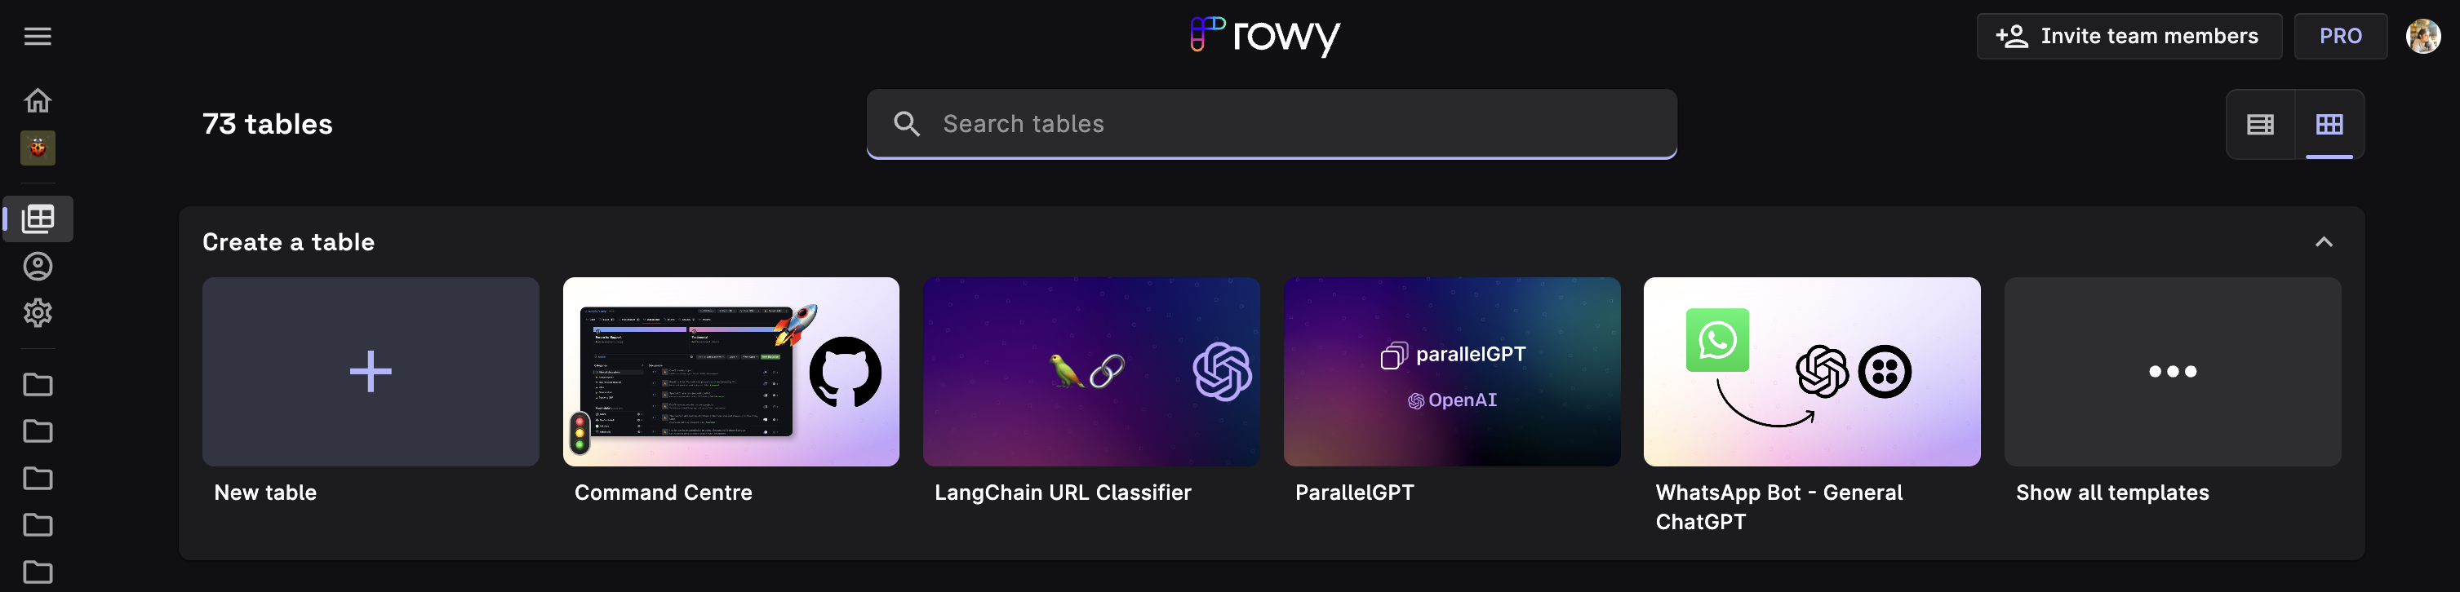Select the Tables icon in sidebar
Viewport: 2460px width, 592px height.
38,219
